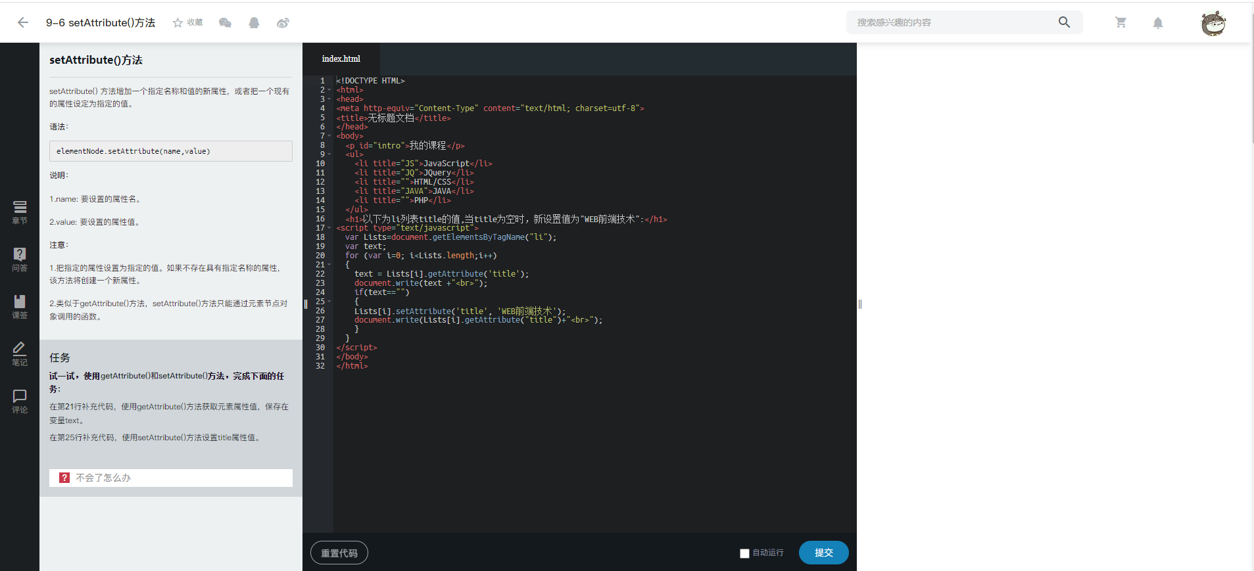Image resolution: width=1254 pixels, height=571 pixels.
Task: Click the magnifier search icon
Action: pyautogui.click(x=1064, y=22)
